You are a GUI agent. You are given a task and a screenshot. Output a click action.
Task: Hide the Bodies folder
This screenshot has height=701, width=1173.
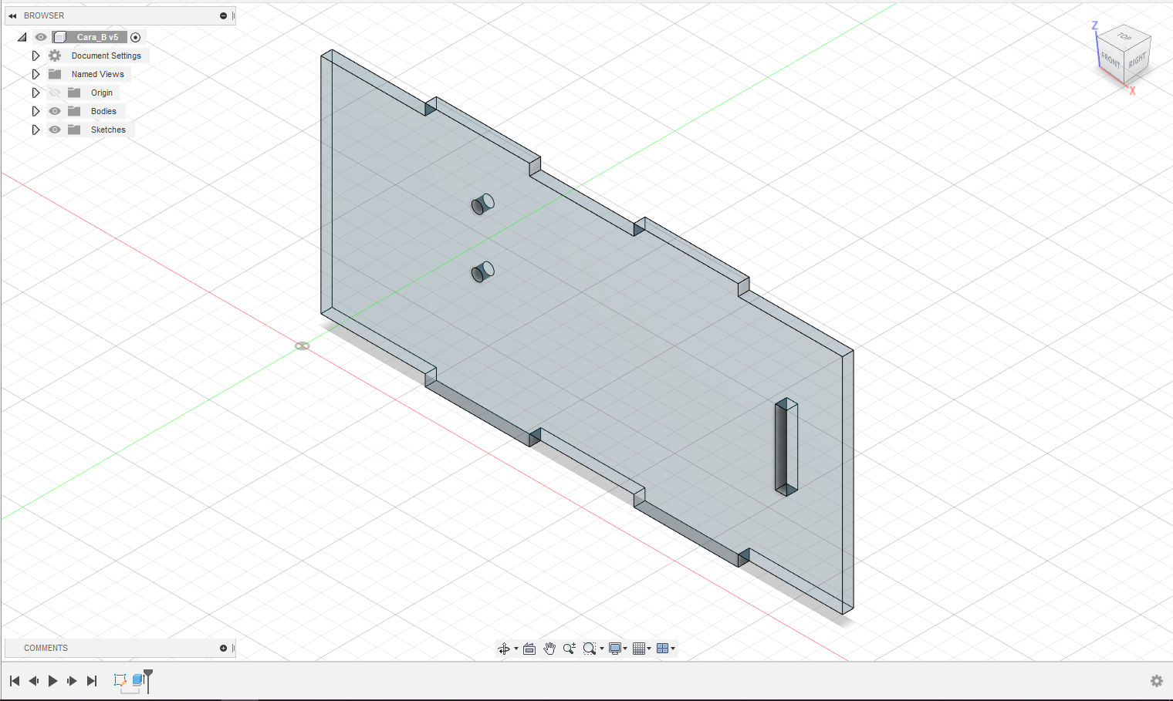click(x=55, y=111)
